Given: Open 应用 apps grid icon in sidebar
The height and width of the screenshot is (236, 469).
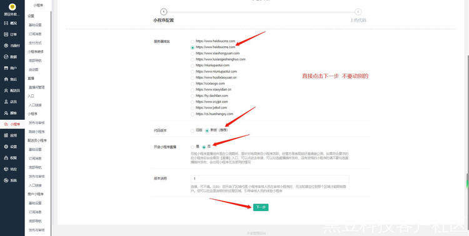Looking at the screenshot, I should [x=6, y=135].
